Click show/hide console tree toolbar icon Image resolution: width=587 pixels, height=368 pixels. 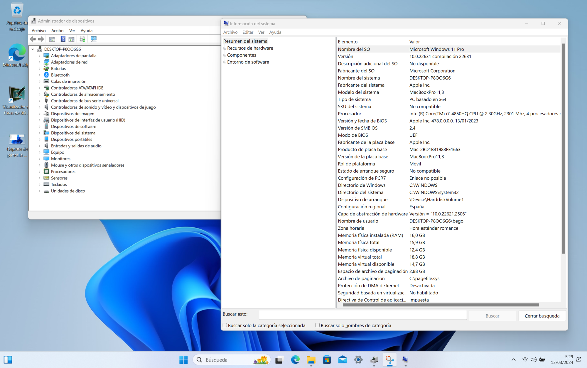coord(52,39)
